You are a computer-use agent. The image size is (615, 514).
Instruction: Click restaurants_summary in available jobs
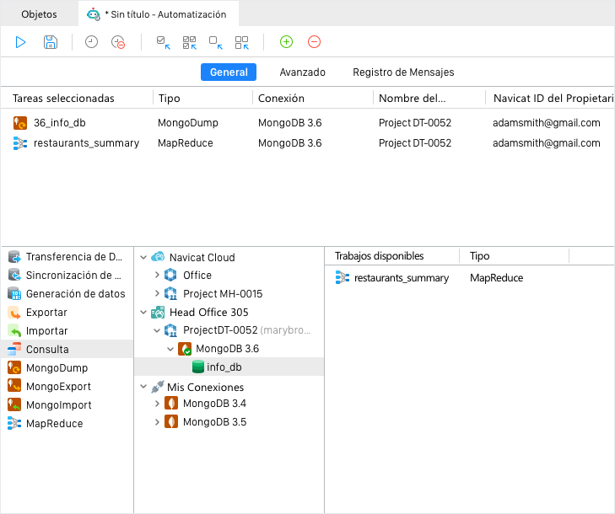click(401, 278)
